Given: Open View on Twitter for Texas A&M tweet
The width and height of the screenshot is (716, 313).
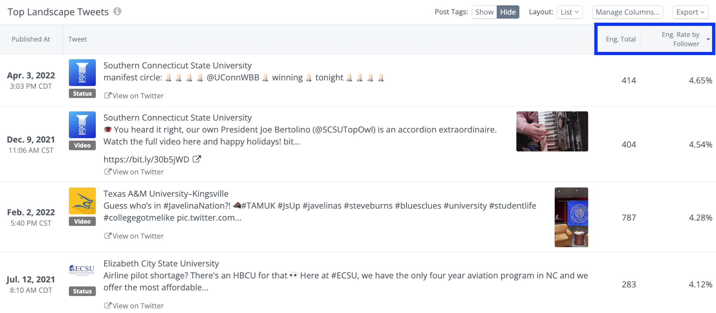Looking at the screenshot, I should [134, 236].
